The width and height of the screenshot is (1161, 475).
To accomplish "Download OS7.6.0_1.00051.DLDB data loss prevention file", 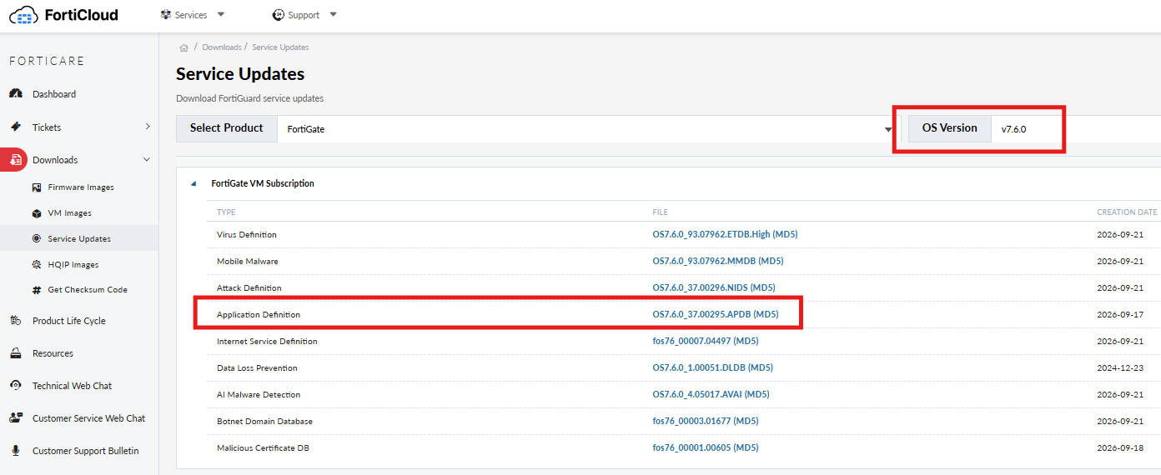I will [712, 368].
